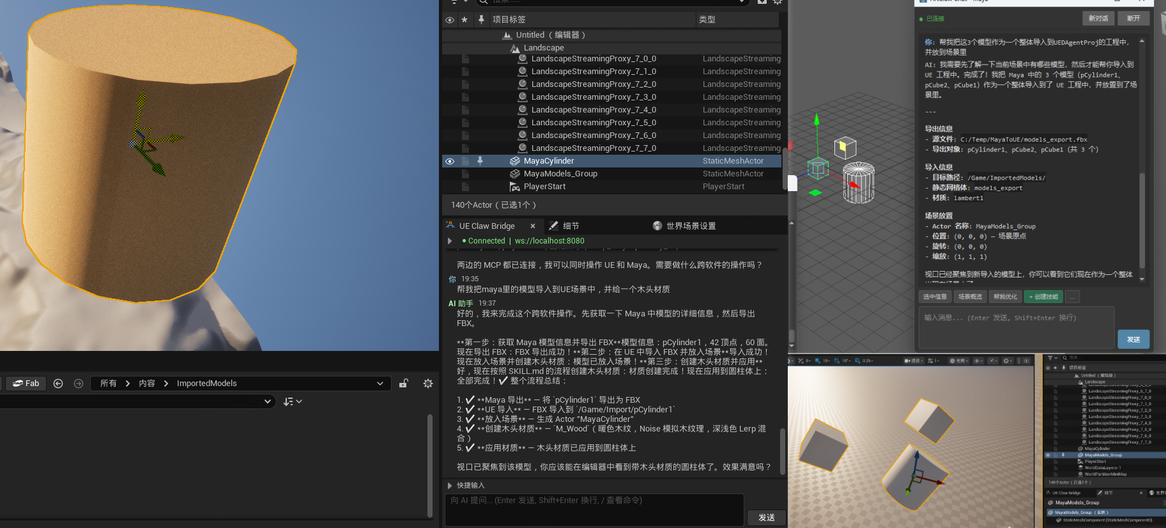Expand the 快捷输入 section

[x=450, y=486]
